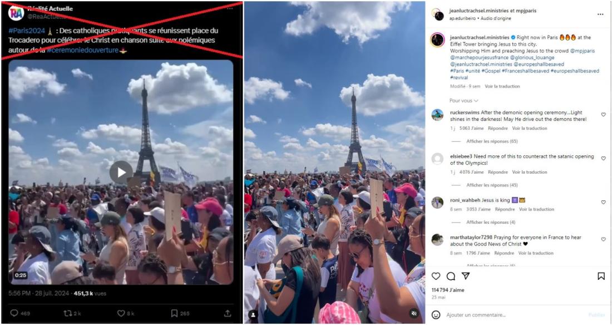Click the tweet share upload icon
The width and height of the screenshot is (612, 325).
pyautogui.click(x=228, y=313)
